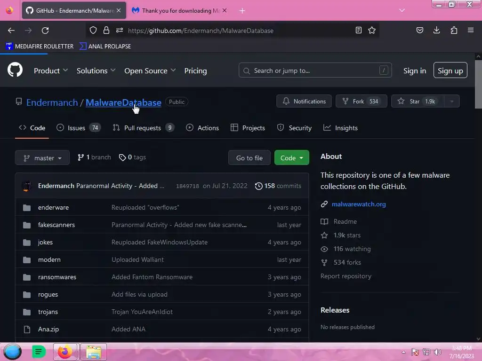Open the rogues folder
Viewport: 482px width, 361px height.
(x=48, y=294)
